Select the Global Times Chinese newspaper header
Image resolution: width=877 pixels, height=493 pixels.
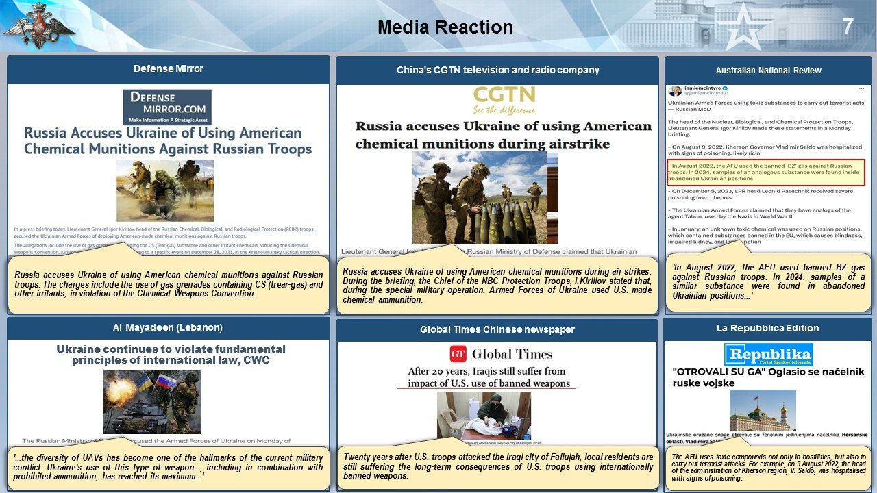497,329
